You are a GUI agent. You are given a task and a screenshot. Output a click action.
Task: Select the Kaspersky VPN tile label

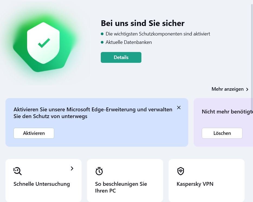(x=195, y=184)
